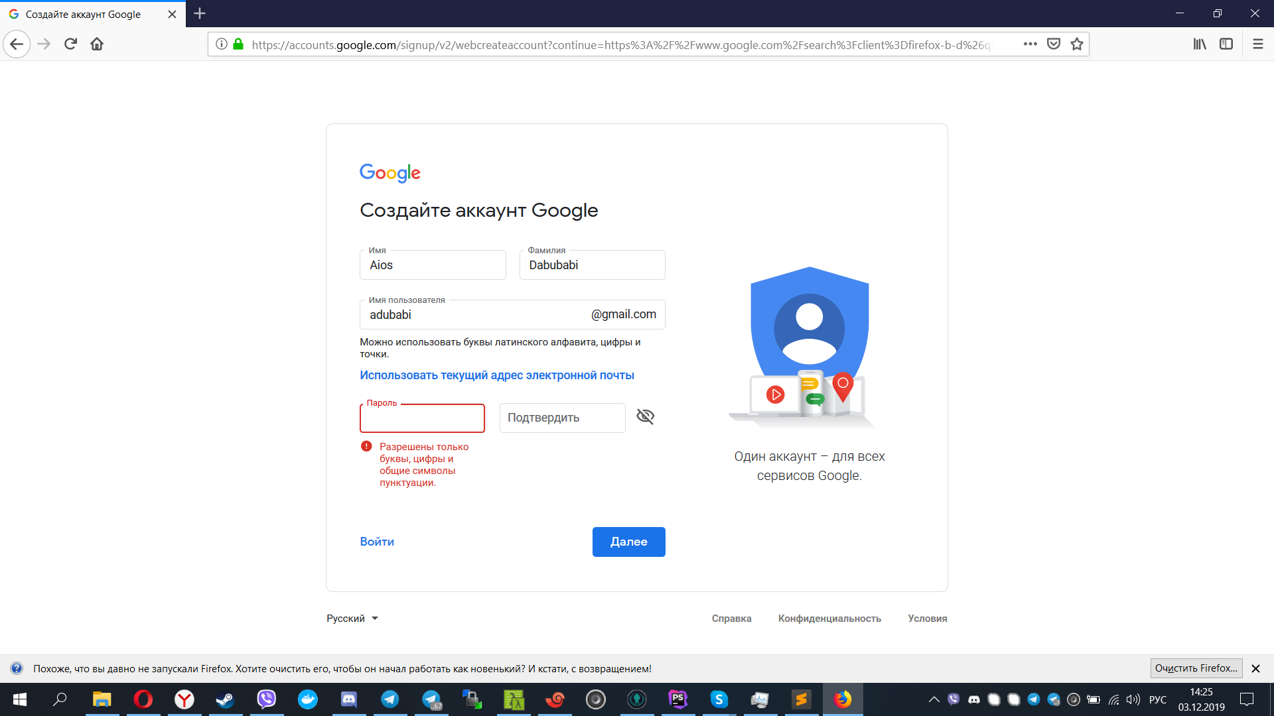Launch Opera from the taskbar

click(x=143, y=699)
